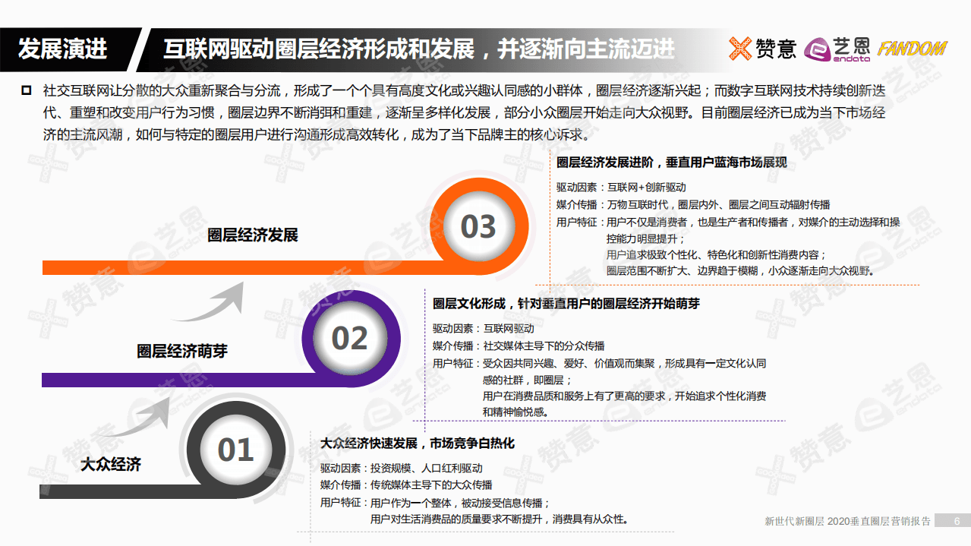Screen dimensions: 971x546
Task: Select the orange circle numbered 03
Action: click(478, 227)
